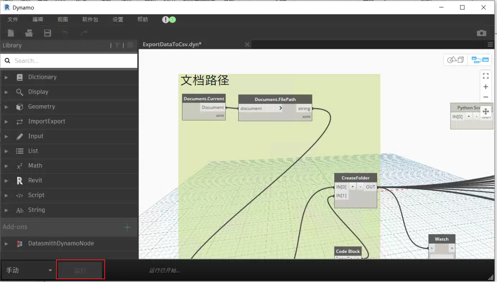
Task: Click the pan arrows icon
Action: click(x=486, y=111)
